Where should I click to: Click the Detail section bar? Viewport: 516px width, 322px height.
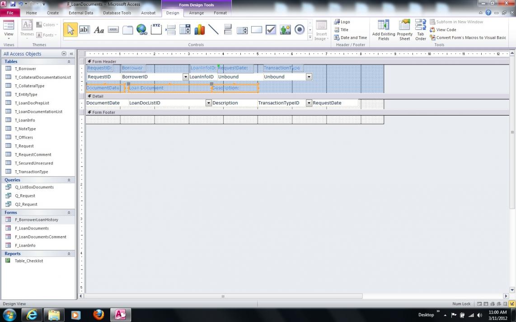click(297, 96)
